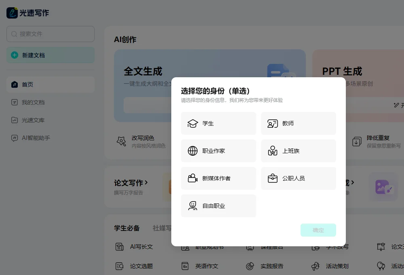Click the 降低重复 tool icon
This screenshot has width=404, height=275.
coord(357,142)
